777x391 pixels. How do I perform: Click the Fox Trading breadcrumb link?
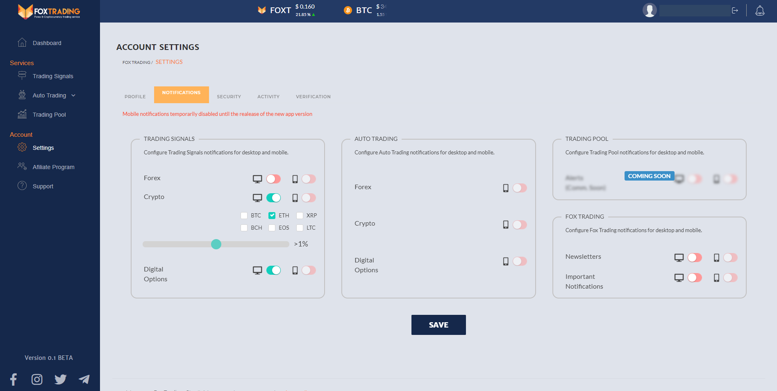coord(136,63)
